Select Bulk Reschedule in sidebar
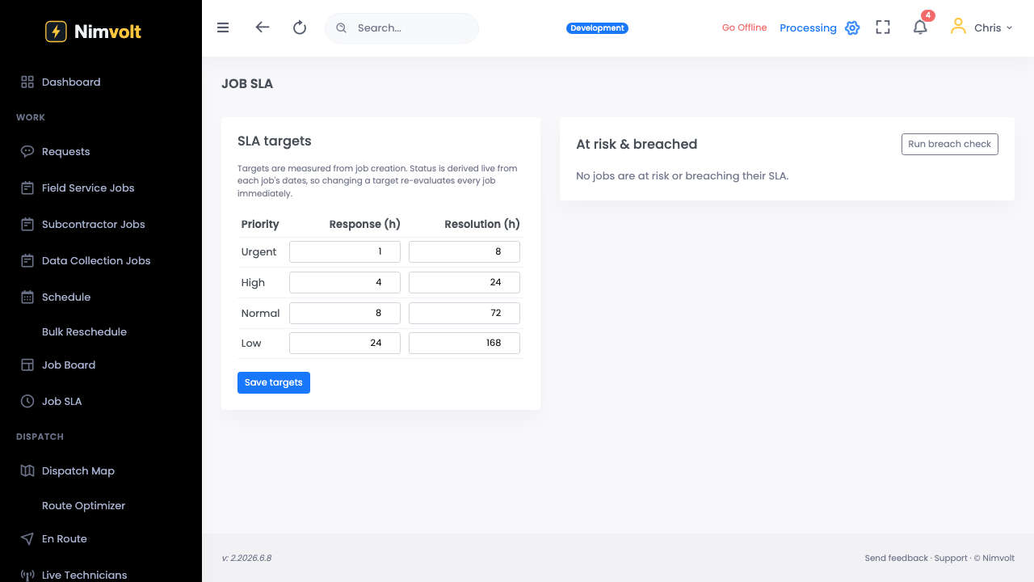This screenshot has height=582, width=1034. coord(84,331)
